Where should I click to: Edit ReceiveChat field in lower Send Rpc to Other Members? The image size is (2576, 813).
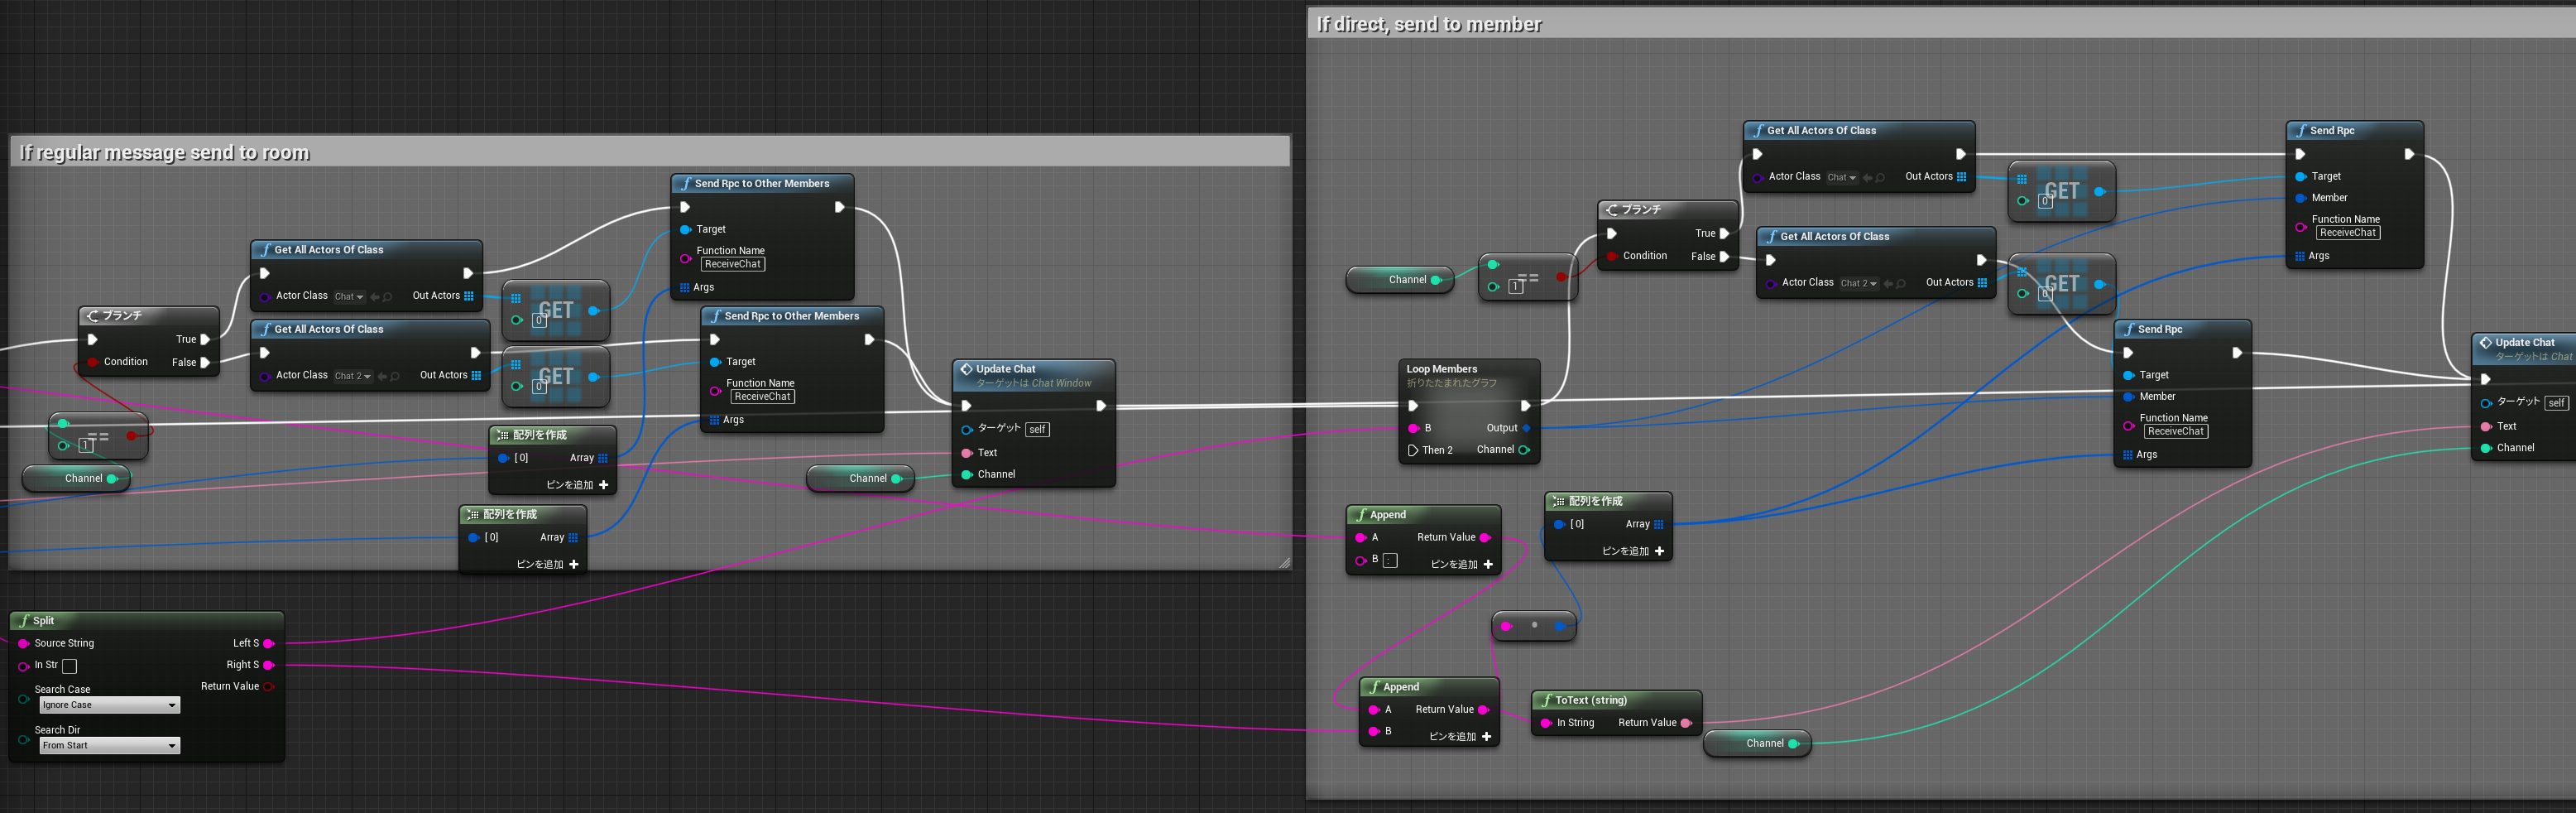point(763,397)
